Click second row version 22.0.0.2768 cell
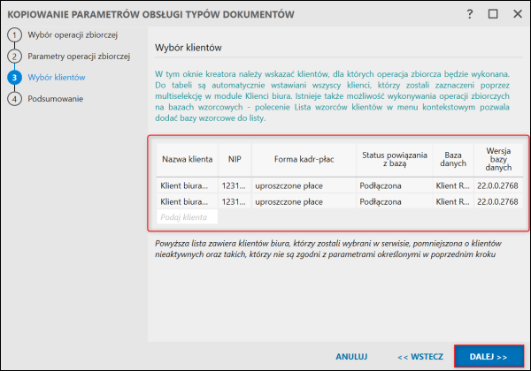 [x=498, y=201]
